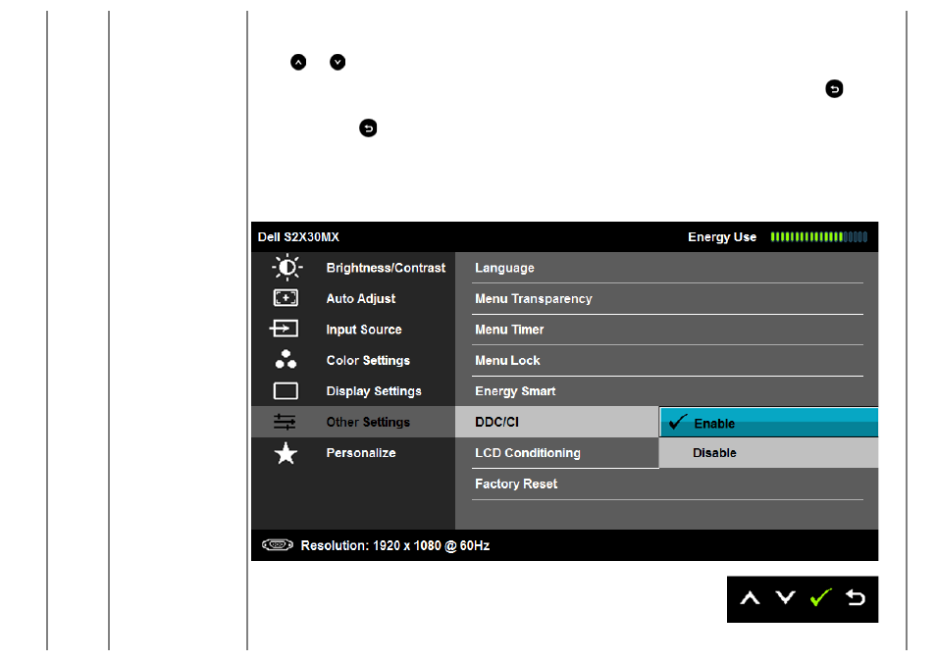Click the up arrow in OSD button bar
Screen dimensions: 936x662
750,598
